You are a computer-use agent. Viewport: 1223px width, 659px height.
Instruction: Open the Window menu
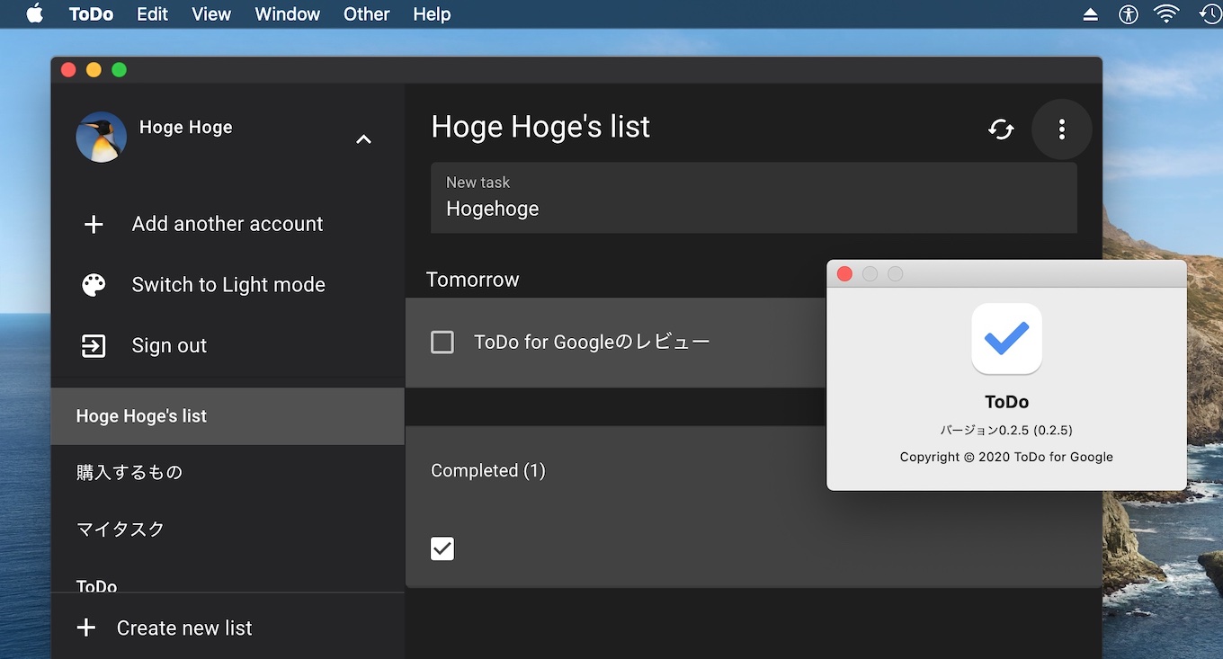click(x=287, y=14)
